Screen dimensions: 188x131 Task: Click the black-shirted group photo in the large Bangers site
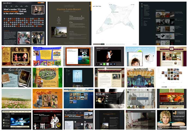tap(38, 38)
